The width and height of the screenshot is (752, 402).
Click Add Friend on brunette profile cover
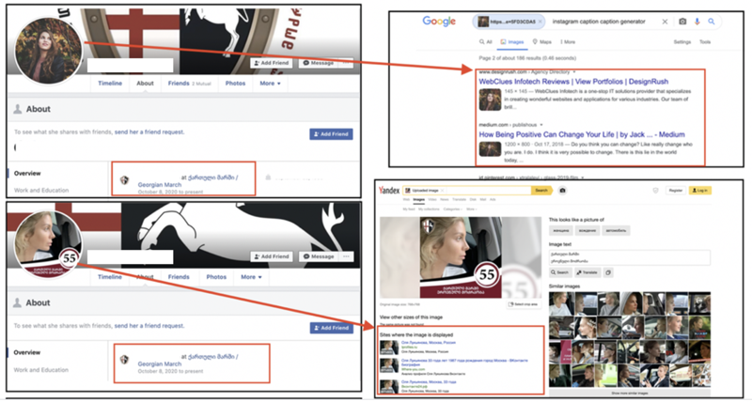tap(271, 63)
